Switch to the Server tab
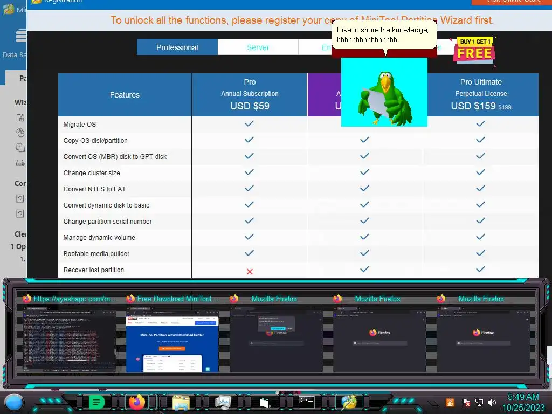This screenshot has height=414, width=552. pyautogui.click(x=258, y=47)
